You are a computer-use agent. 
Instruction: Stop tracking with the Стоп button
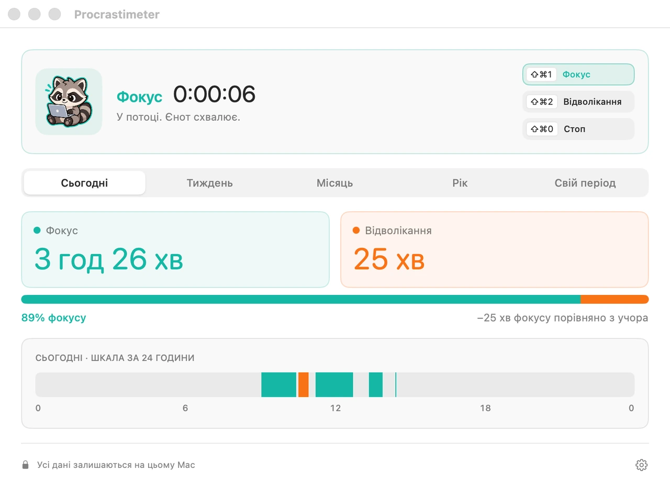[578, 129]
